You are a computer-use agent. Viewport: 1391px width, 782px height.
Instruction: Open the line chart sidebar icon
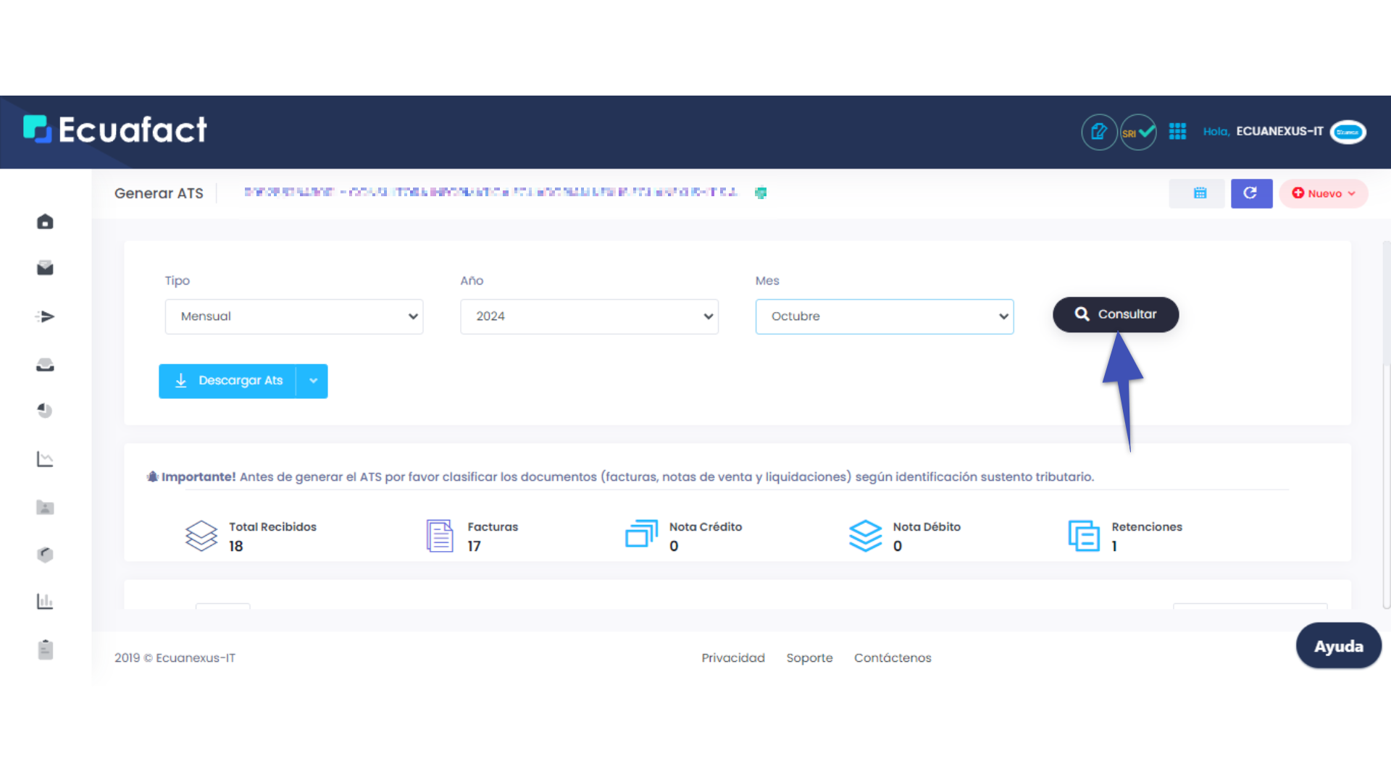[45, 459]
